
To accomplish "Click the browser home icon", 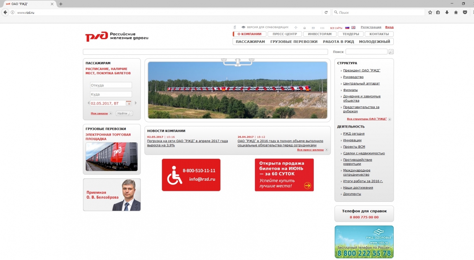I will click(x=456, y=12).
